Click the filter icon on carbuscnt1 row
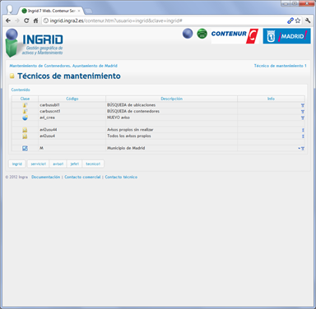 tap(303, 112)
